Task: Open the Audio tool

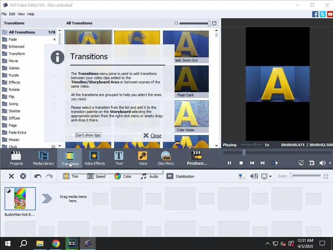Action: (x=150, y=176)
